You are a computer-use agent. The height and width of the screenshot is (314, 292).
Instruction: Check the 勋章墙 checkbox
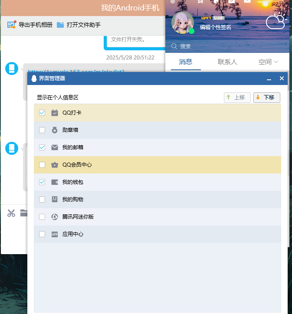(42, 130)
